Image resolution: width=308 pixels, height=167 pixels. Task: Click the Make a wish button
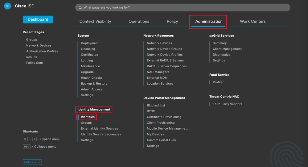(x=32, y=162)
